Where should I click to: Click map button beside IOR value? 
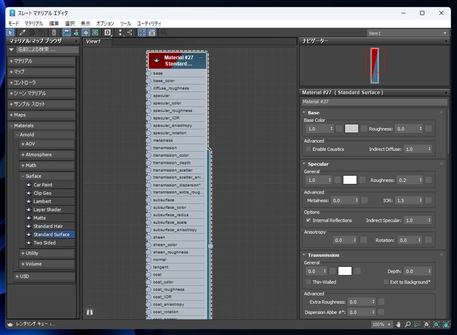click(428, 200)
